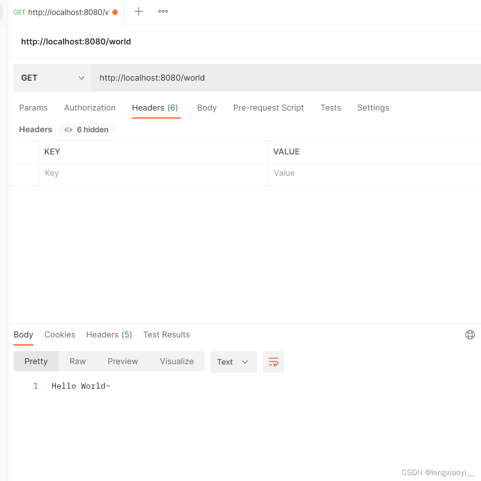Screen dimensions: 481x481
Task: Click the request URL input field
Action: 287,78
